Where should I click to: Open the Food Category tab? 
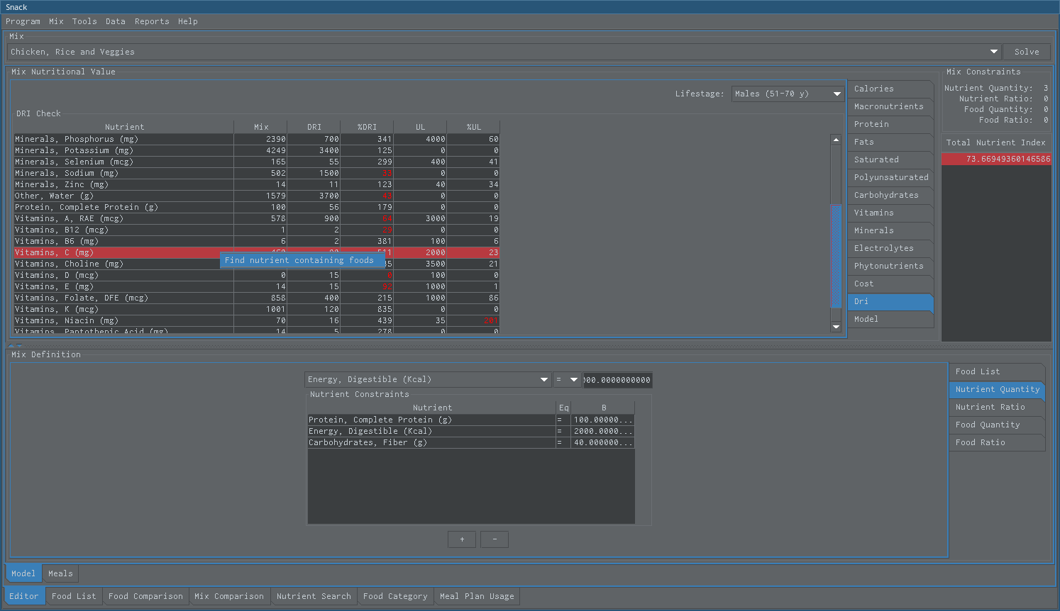[x=395, y=596]
